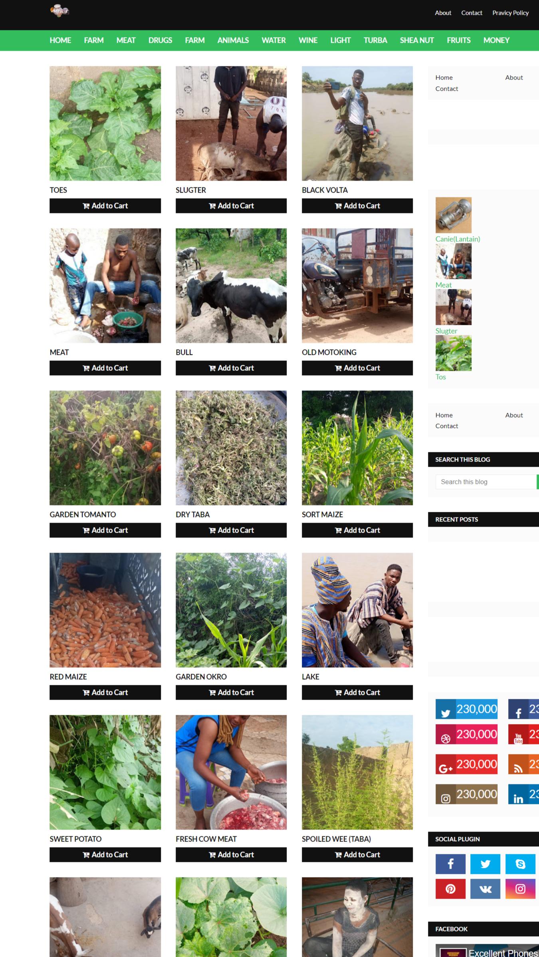Open the VK social plugin icon

click(x=485, y=889)
